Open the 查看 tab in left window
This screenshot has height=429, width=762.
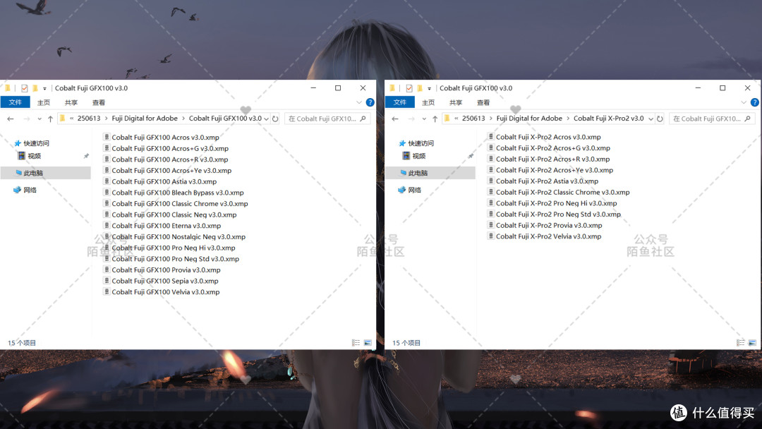pos(99,102)
